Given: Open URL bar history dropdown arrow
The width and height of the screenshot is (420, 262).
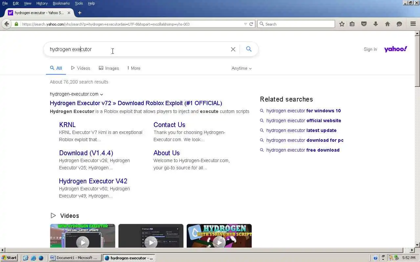Looking at the screenshot, I should (245, 24).
